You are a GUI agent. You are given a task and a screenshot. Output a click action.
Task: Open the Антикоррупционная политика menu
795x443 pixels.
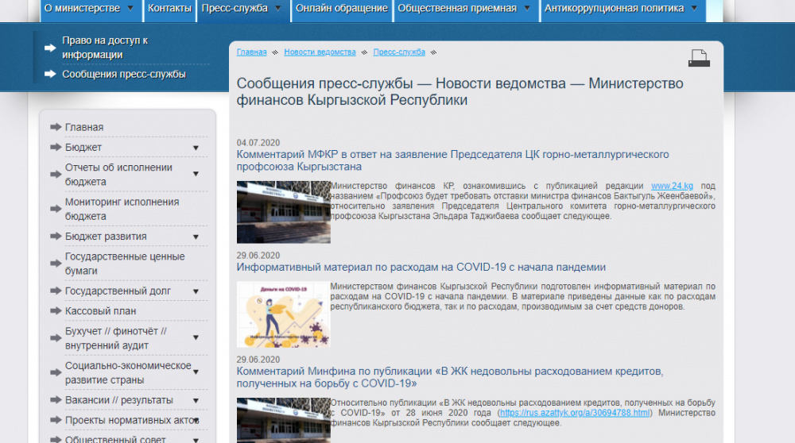[614, 8]
